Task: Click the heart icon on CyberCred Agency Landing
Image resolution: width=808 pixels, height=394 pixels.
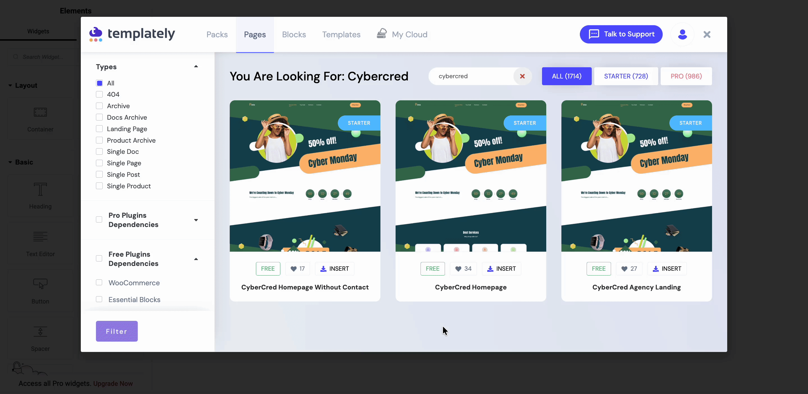Action: [624, 269]
